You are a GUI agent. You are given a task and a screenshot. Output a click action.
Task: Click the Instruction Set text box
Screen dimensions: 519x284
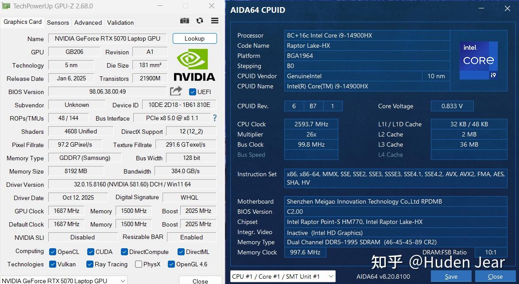(396, 178)
